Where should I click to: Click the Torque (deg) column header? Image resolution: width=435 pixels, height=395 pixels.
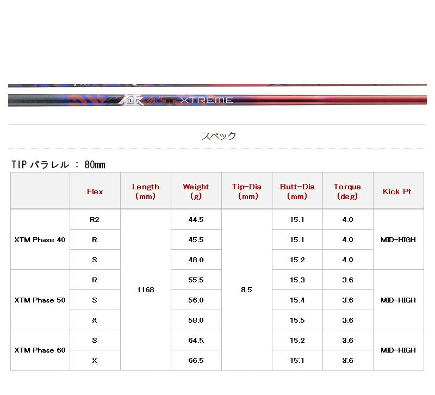point(347,192)
